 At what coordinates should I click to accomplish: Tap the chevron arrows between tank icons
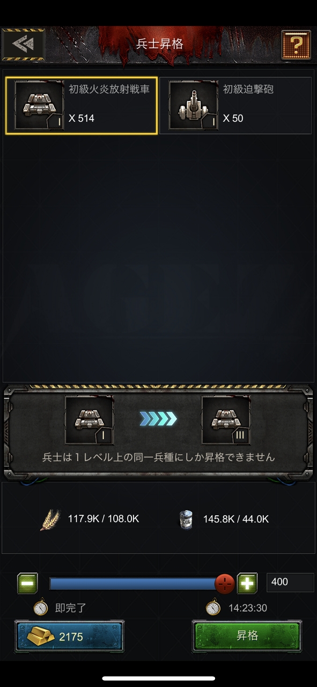(x=158, y=419)
